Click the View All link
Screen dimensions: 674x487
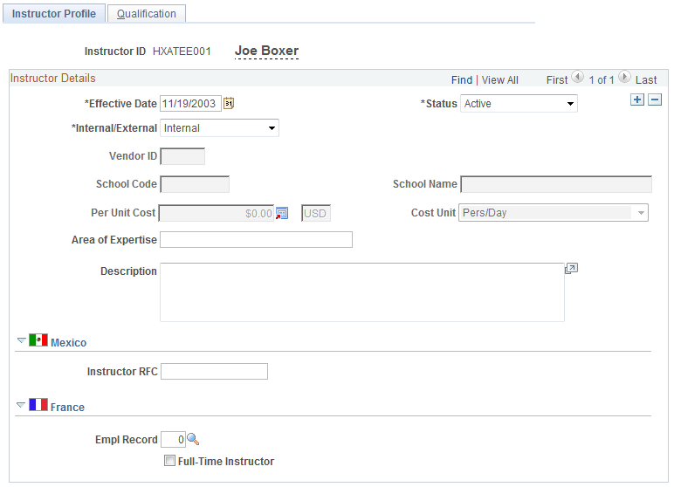[x=500, y=80]
